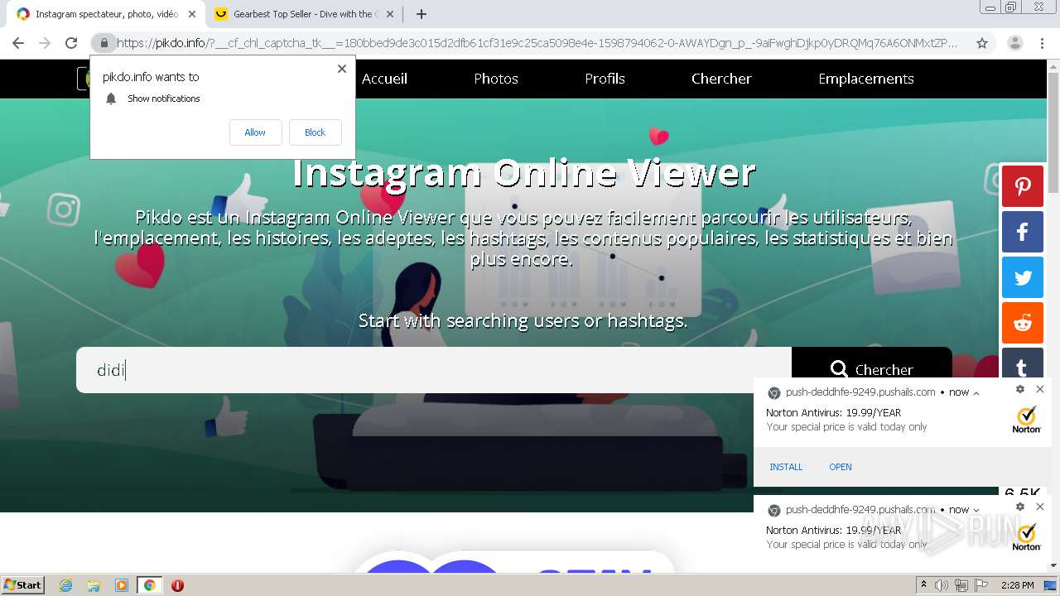This screenshot has width=1060, height=596.
Task: Click the red Opera taskbar icon
Action: pos(177,585)
